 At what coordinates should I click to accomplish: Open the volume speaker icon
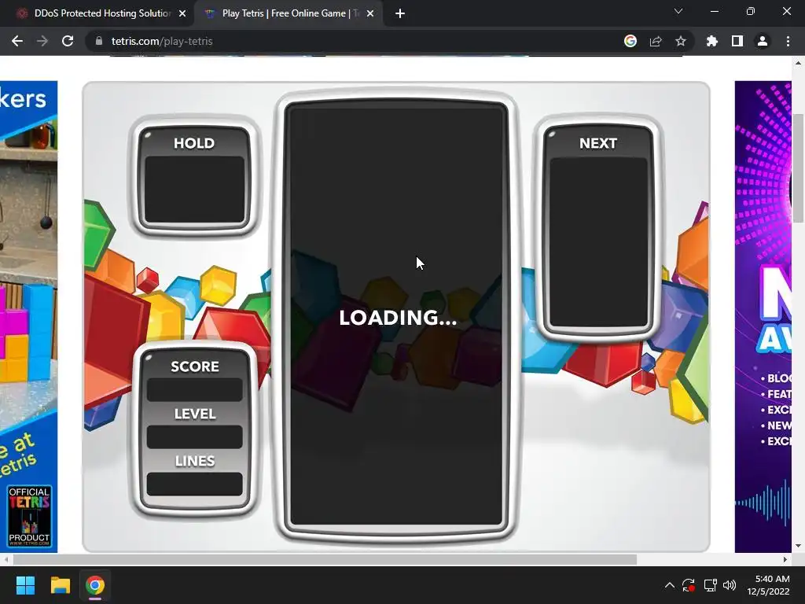(730, 585)
